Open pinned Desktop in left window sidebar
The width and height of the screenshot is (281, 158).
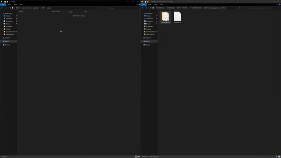click(8, 16)
